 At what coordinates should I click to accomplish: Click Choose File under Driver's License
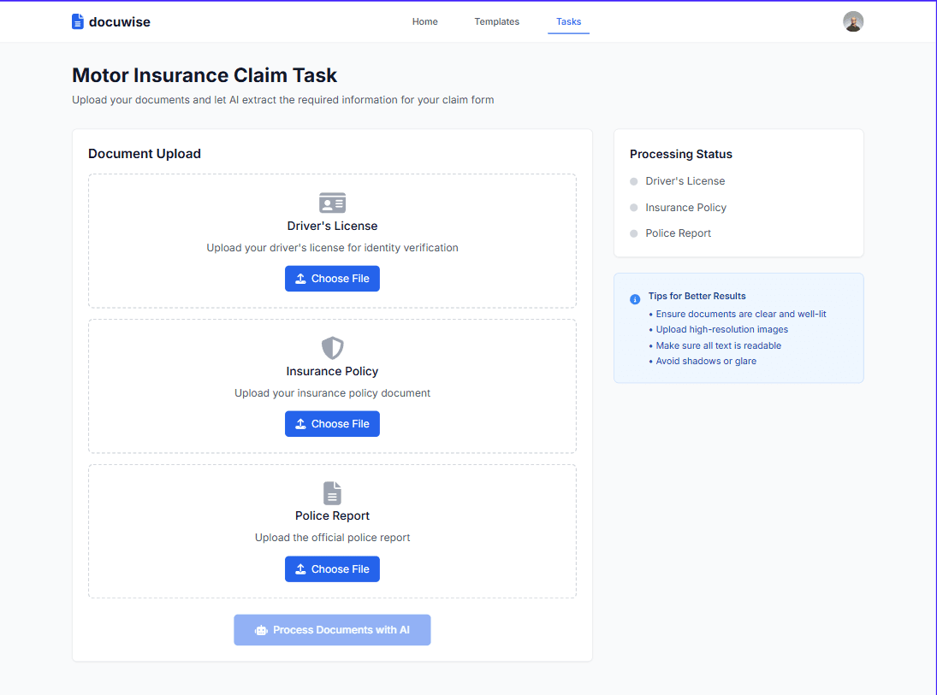(x=332, y=278)
